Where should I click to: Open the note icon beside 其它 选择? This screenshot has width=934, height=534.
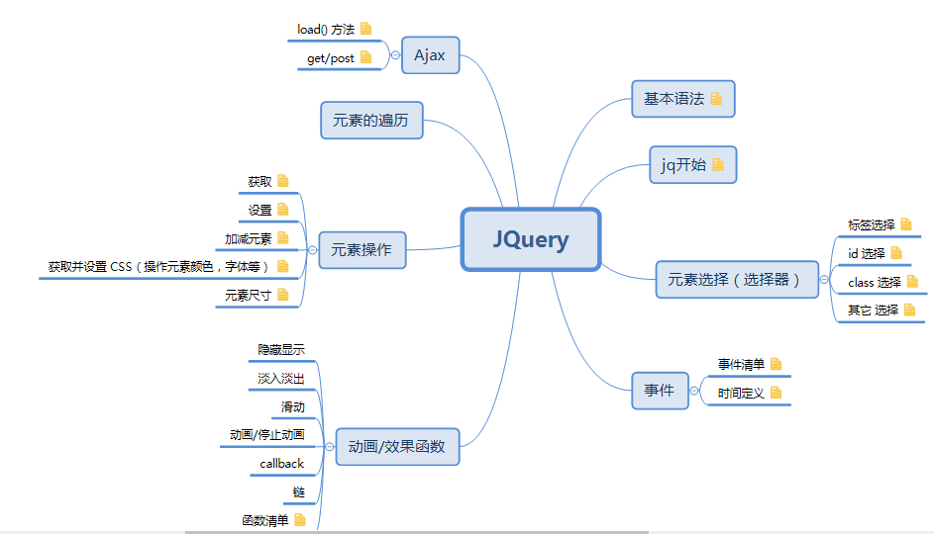909,310
